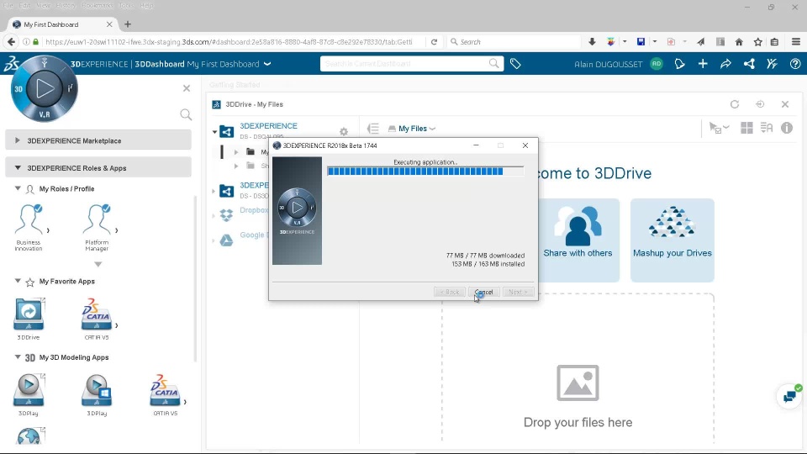
Task: Launch the 3DPlay app with Windows badge
Action: pos(97,390)
